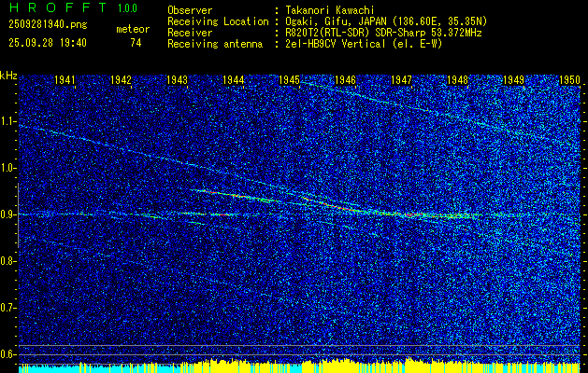
Task: Click the meteor count value 74
Action: point(136,43)
